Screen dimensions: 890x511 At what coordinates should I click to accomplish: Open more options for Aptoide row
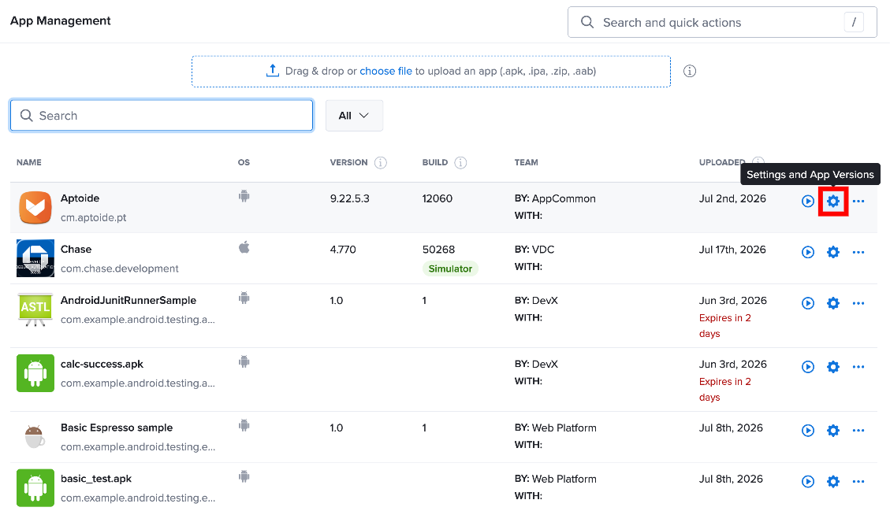pyautogui.click(x=858, y=201)
